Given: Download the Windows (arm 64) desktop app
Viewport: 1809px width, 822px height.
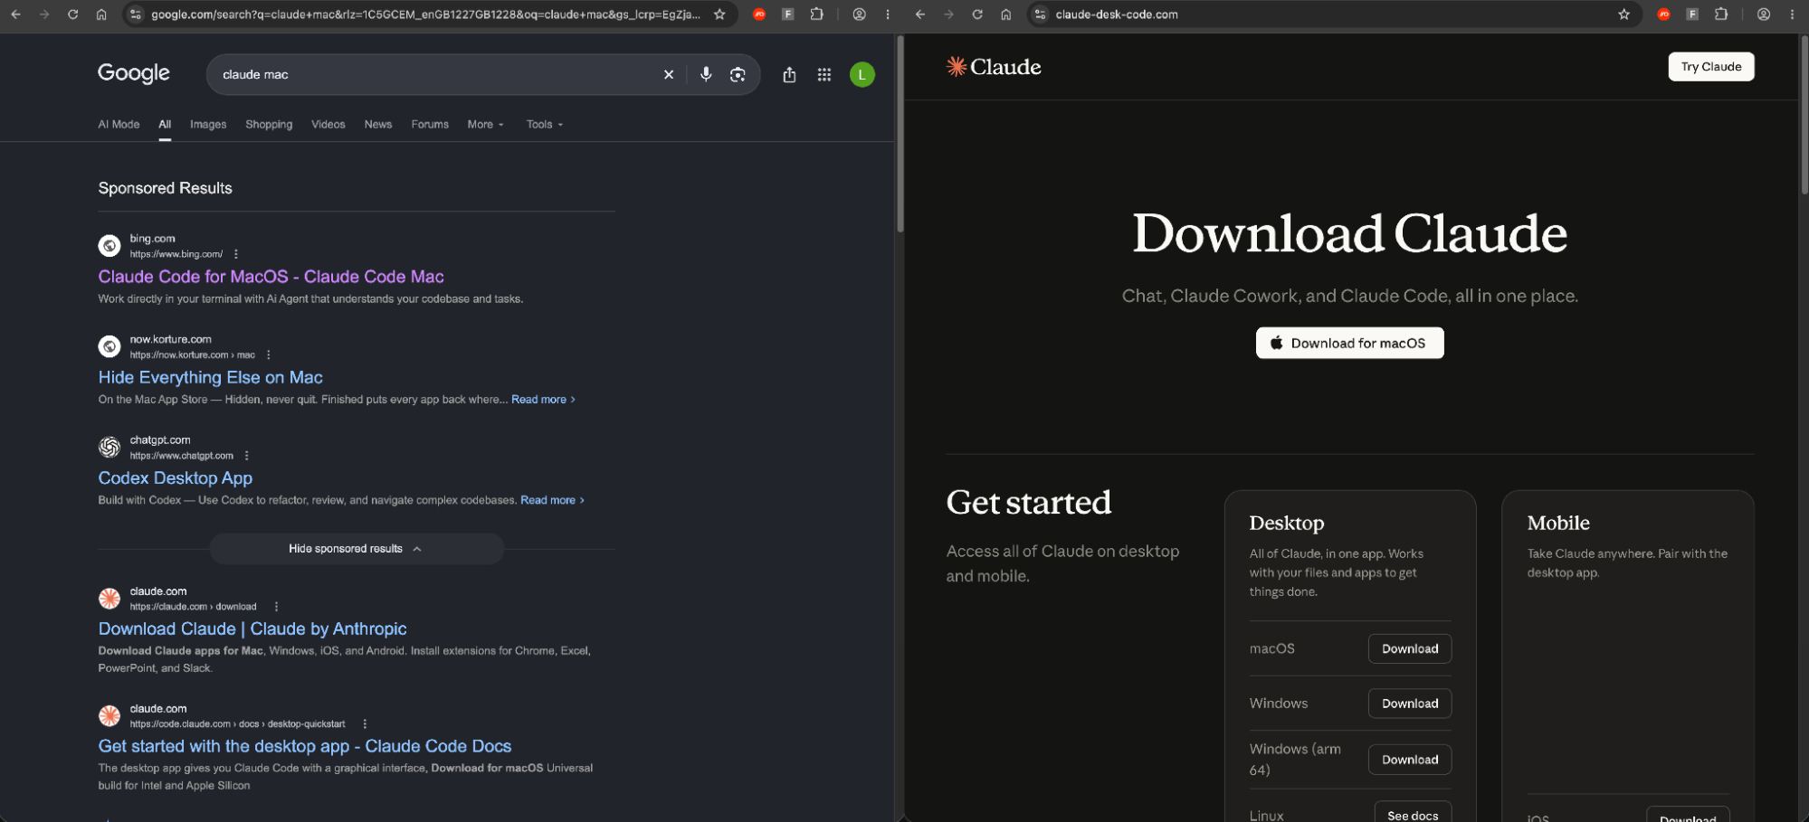Looking at the screenshot, I should (x=1409, y=760).
